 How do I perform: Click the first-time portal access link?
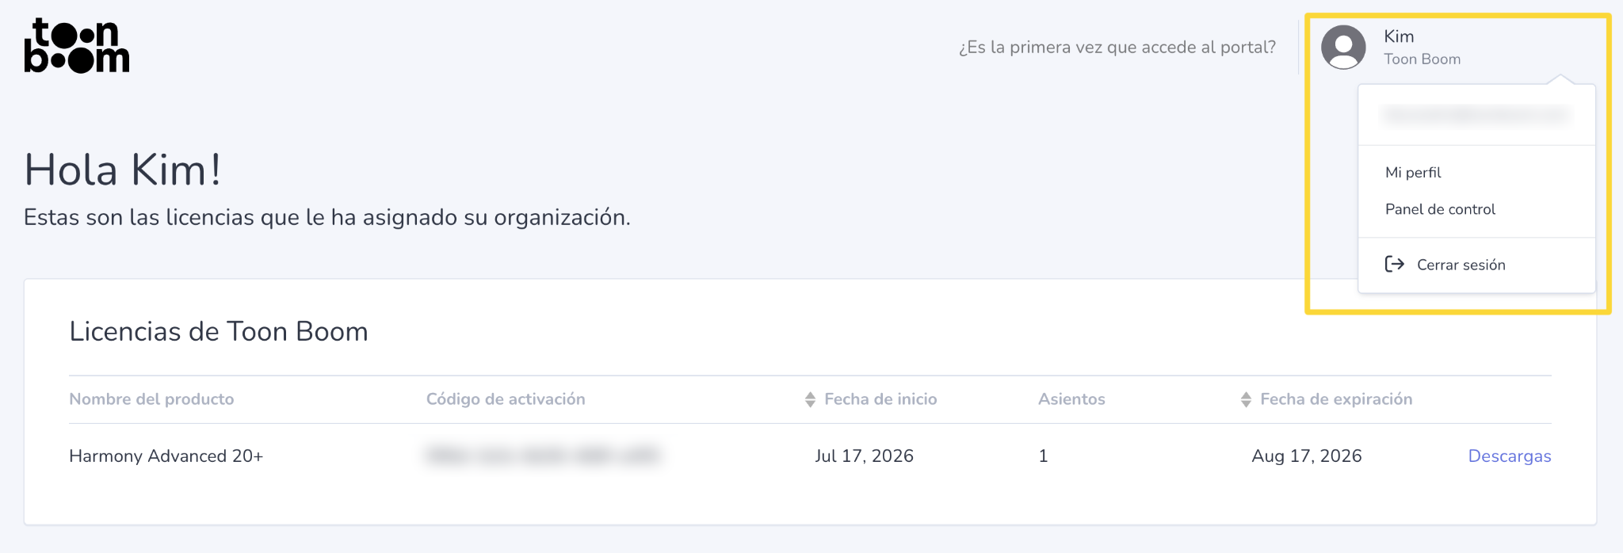tap(1117, 48)
